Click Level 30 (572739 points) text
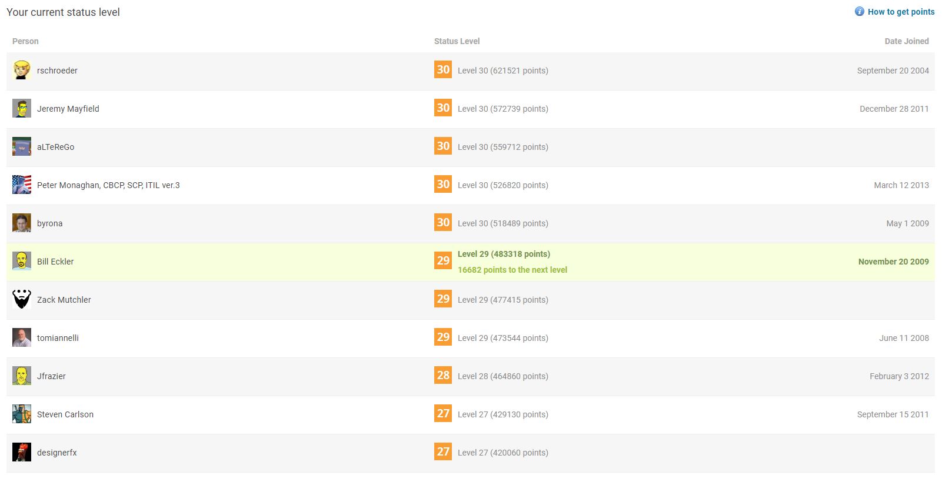This screenshot has width=942, height=482. click(x=503, y=109)
